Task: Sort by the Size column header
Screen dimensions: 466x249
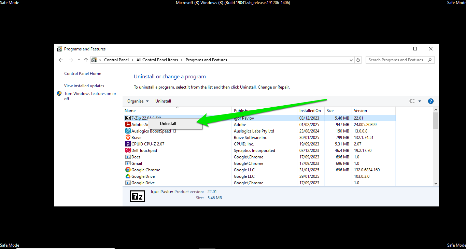Action: 338,111
